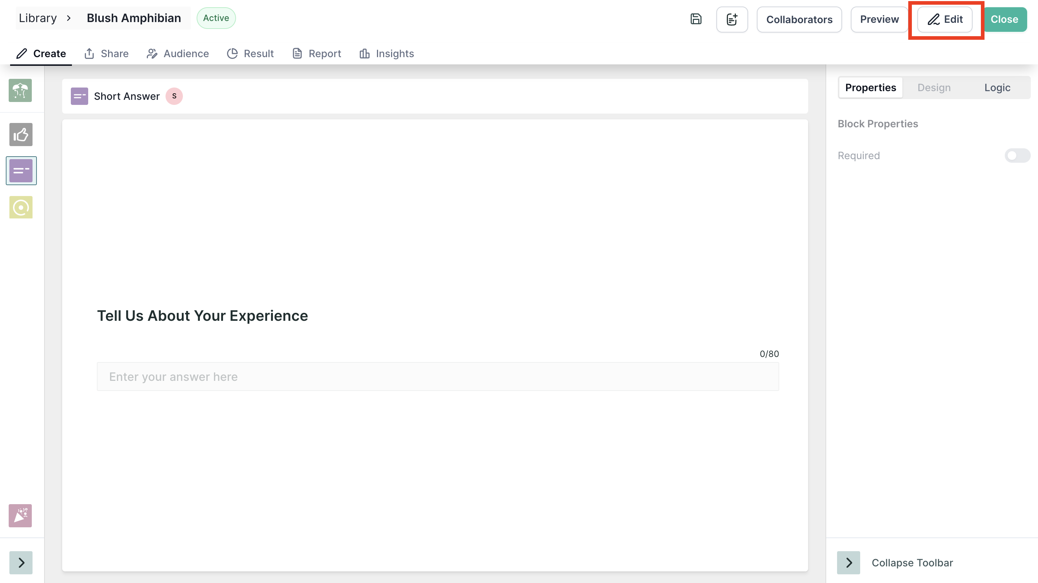Click the Edit button
The height and width of the screenshot is (583, 1038).
pyautogui.click(x=945, y=20)
